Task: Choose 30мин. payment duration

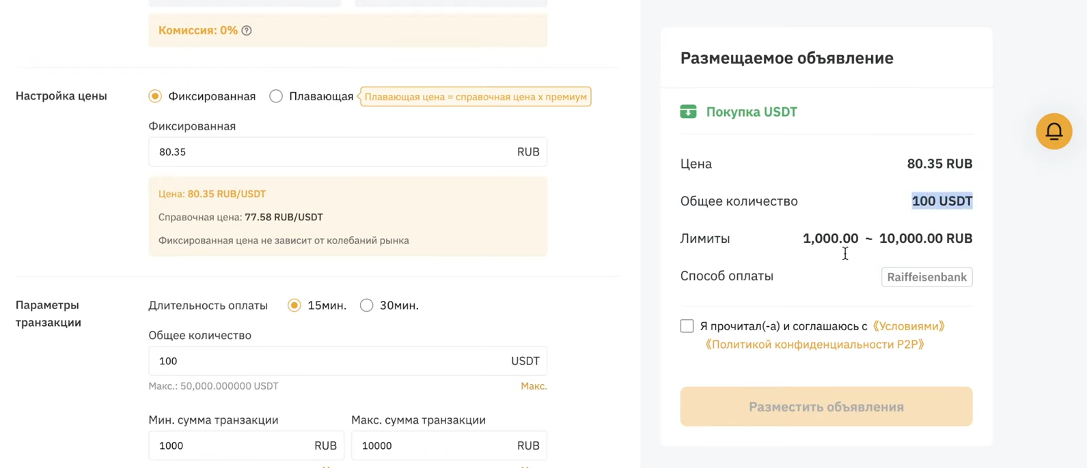Action: (x=367, y=306)
